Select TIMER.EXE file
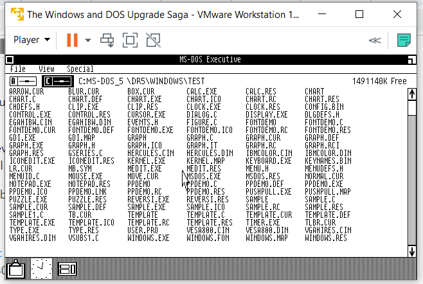Screen dimensions: 423x284 point(263,222)
